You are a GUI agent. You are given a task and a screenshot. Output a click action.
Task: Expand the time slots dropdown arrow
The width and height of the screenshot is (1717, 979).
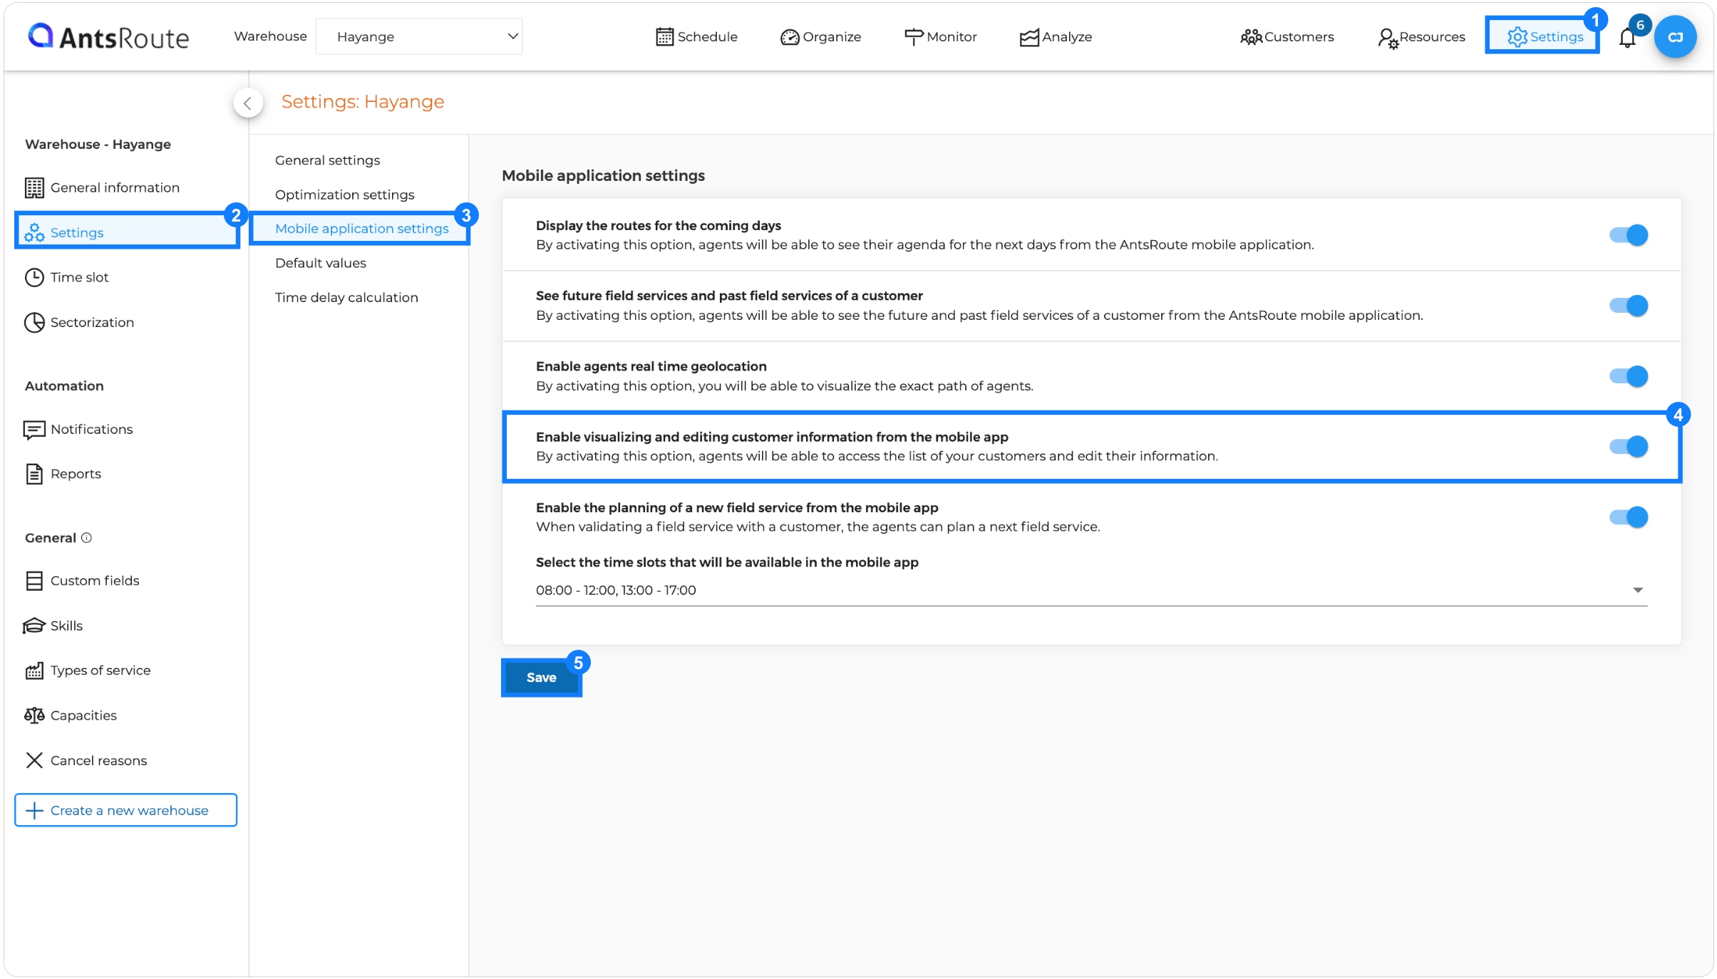click(1637, 590)
